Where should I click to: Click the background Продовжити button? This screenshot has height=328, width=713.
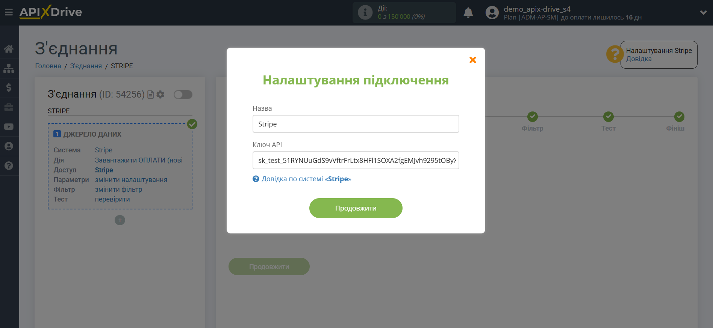tap(269, 266)
